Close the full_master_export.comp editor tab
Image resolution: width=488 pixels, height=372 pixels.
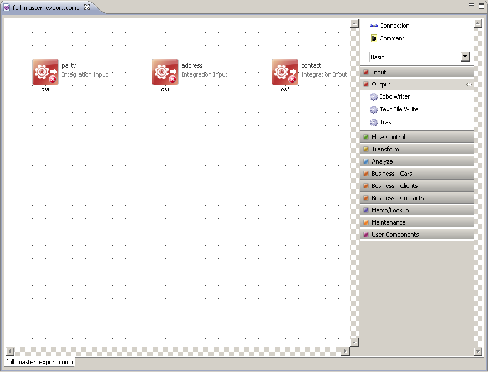point(87,7)
